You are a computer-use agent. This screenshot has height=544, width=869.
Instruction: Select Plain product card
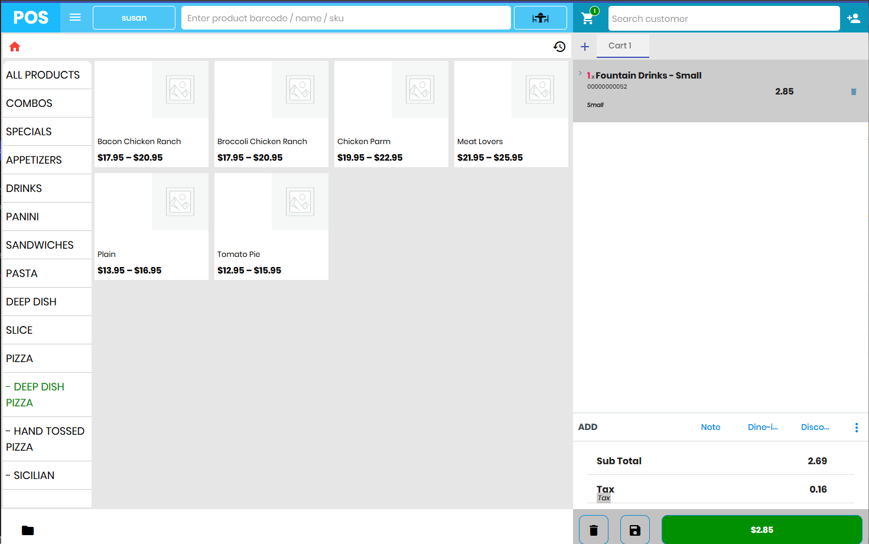(151, 227)
